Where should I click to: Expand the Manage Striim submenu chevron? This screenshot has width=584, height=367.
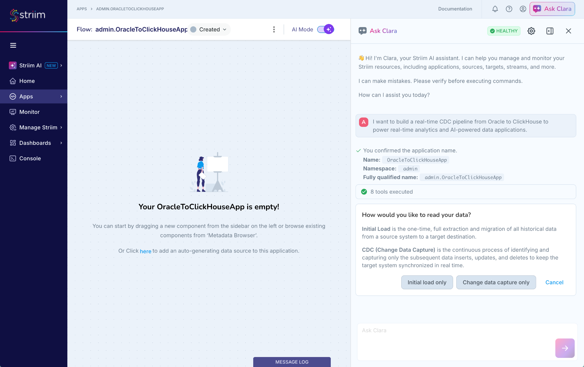click(61, 127)
